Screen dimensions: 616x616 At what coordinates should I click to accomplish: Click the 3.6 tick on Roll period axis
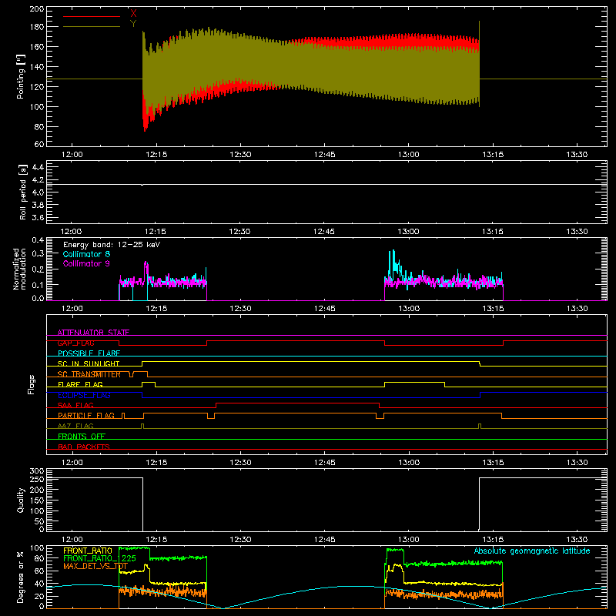coord(38,218)
